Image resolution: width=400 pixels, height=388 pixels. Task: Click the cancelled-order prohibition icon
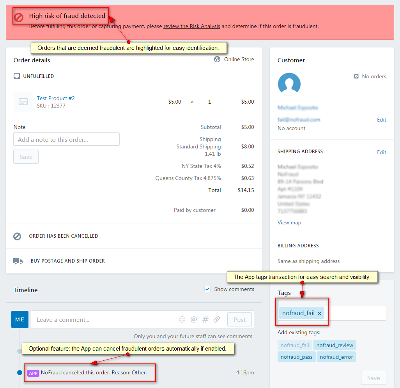(x=17, y=236)
